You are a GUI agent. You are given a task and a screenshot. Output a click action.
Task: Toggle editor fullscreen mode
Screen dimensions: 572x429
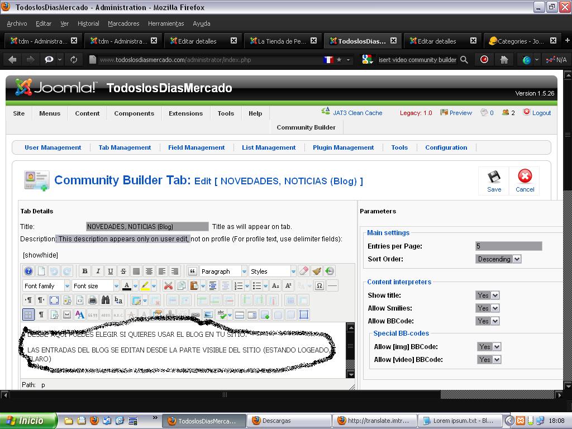[54, 300]
